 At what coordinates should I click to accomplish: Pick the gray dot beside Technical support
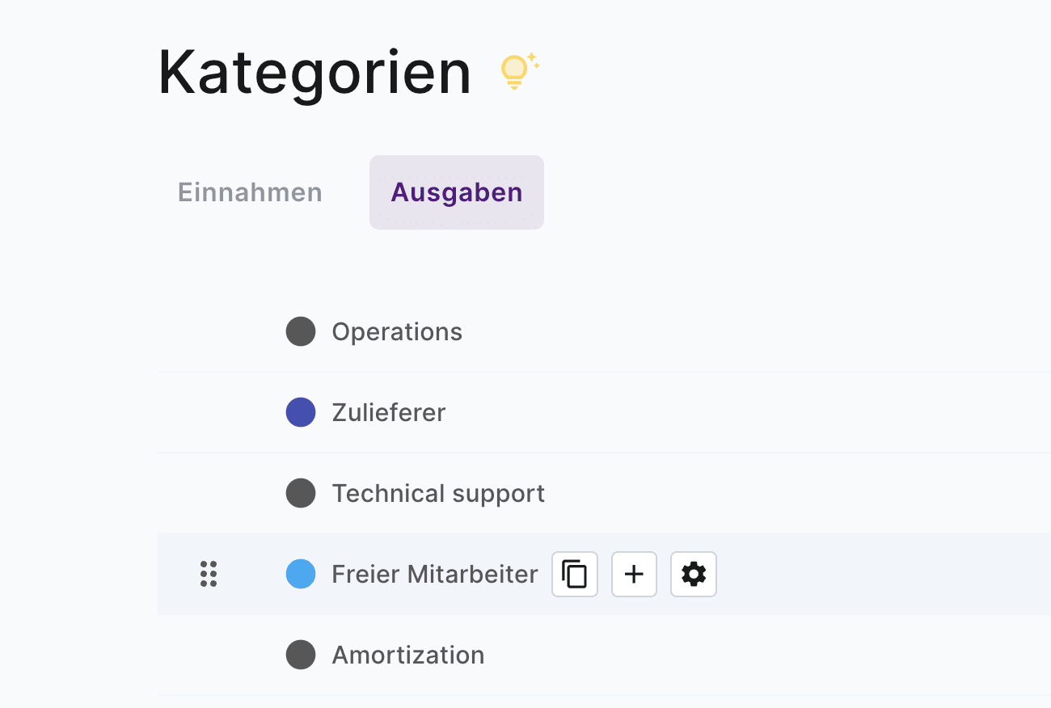[301, 493]
